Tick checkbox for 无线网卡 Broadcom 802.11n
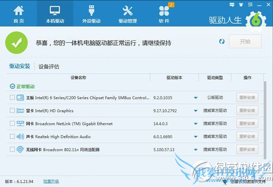Screen dimensions: 273x187 point(12,149)
